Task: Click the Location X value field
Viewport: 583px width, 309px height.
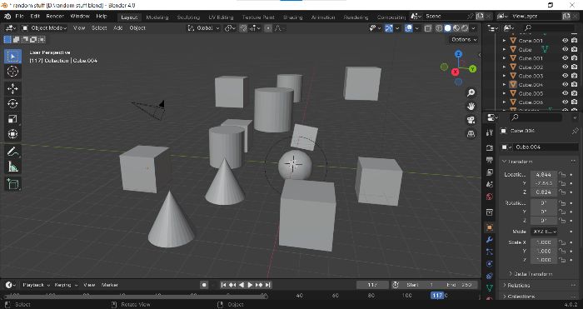Action: point(544,174)
